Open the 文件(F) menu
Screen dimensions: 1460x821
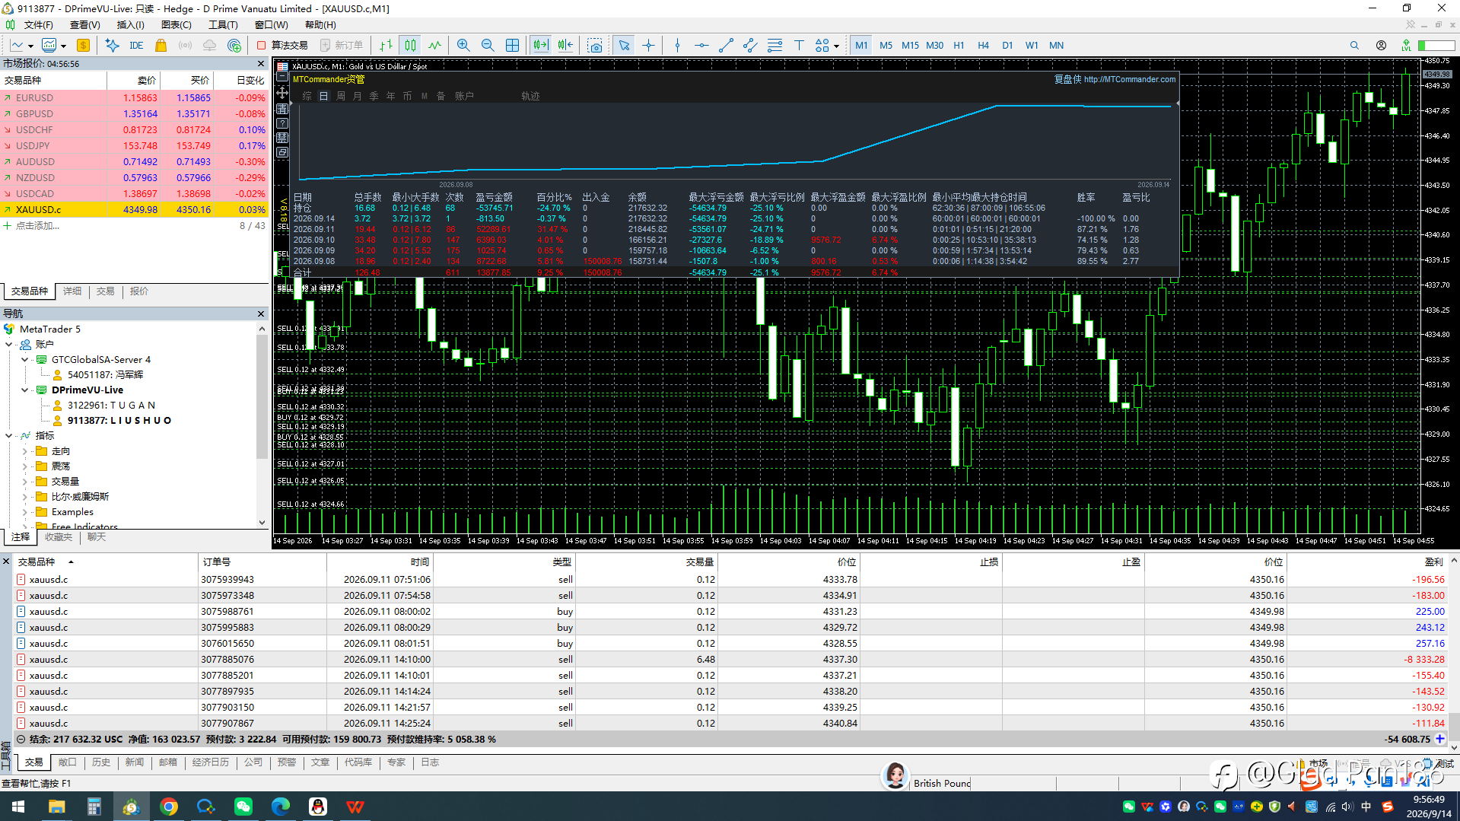[38, 25]
